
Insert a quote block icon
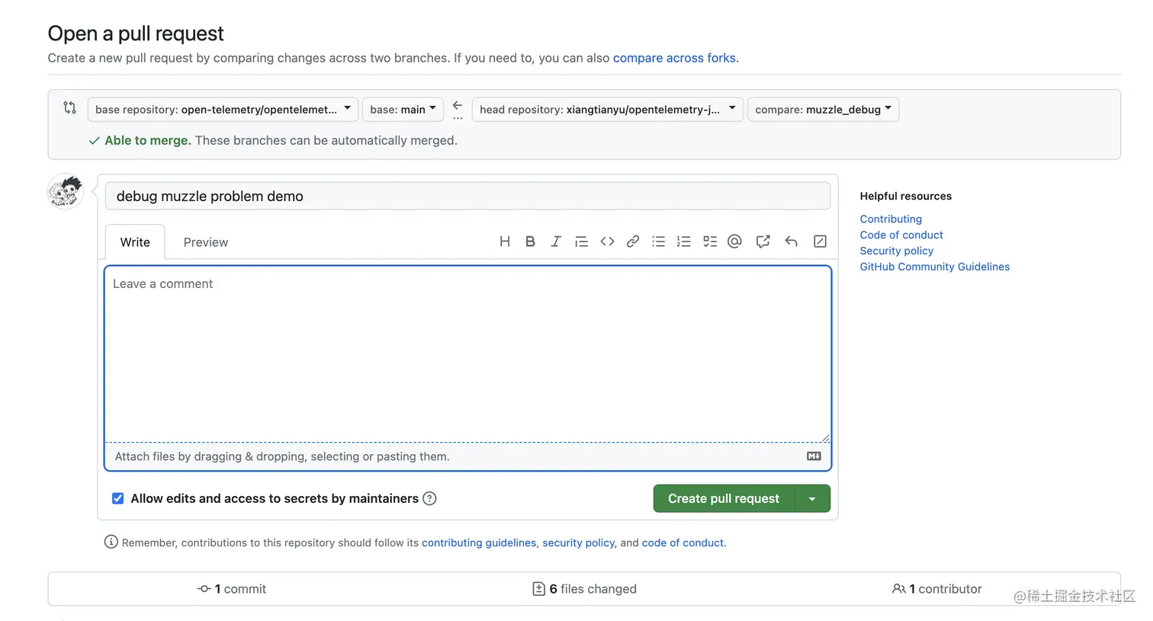pyautogui.click(x=581, y=242)
